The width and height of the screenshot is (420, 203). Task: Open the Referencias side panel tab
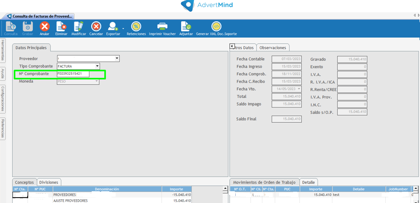(x=3, y=129)
